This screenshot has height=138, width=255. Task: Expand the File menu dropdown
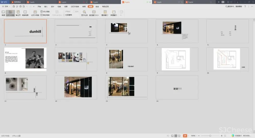(7, 6)
